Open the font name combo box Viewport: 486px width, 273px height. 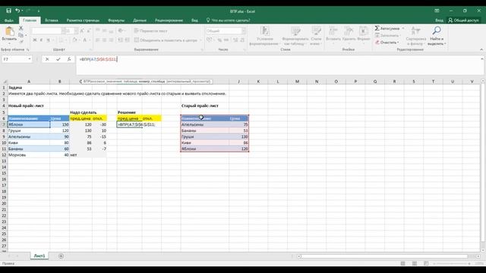tap(48, 31)
